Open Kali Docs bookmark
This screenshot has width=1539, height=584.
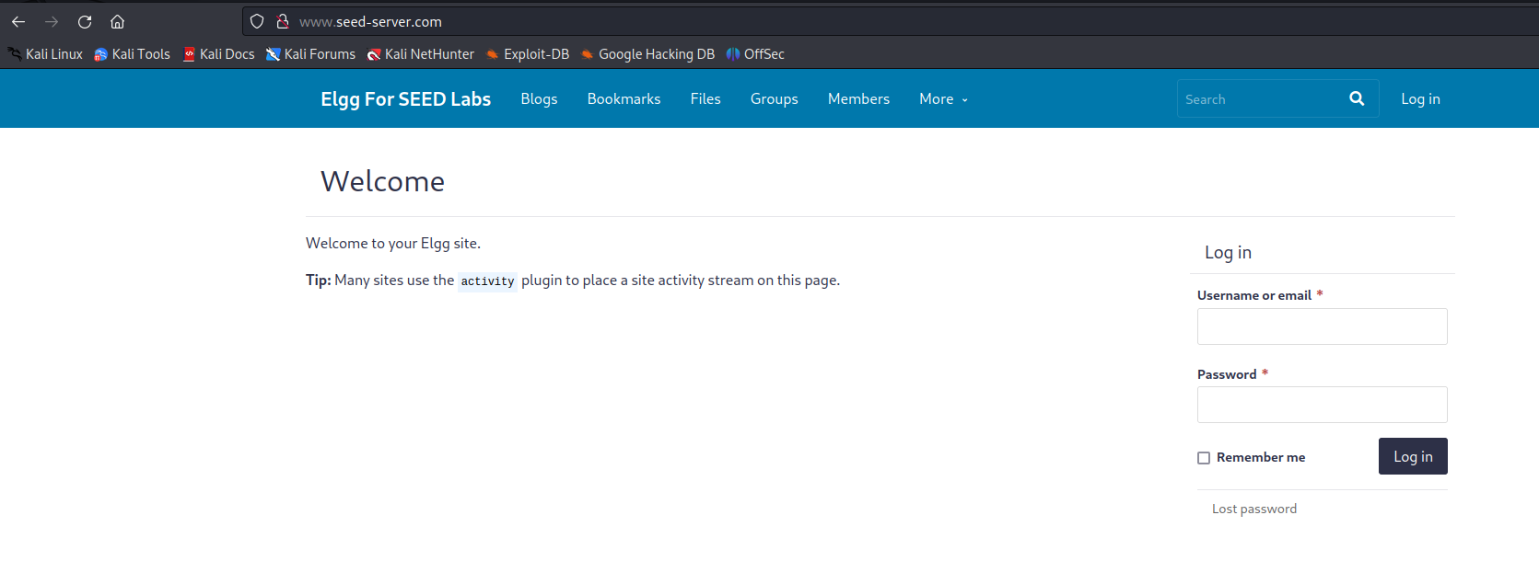click(x=218, y=54)
